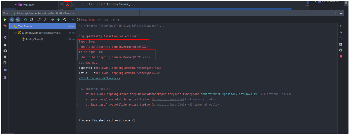Viewport: 349px width, 136px height.
Task: Collapse all test tree nodes
Action: [45, 20]
